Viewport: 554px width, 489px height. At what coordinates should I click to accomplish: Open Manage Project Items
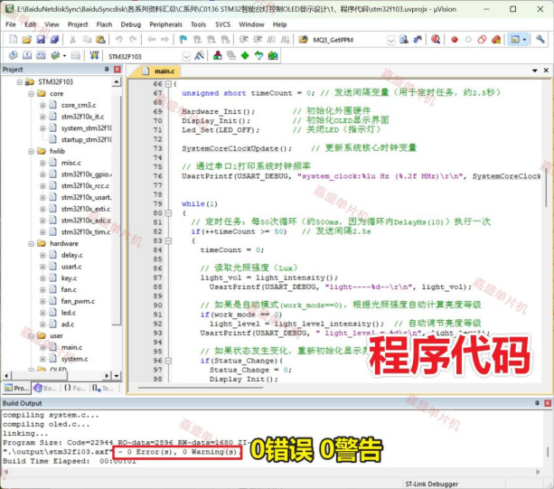tap(218, 55)
